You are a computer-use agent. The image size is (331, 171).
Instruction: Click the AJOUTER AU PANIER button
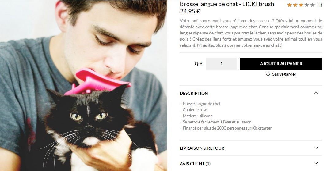(281, 64)
